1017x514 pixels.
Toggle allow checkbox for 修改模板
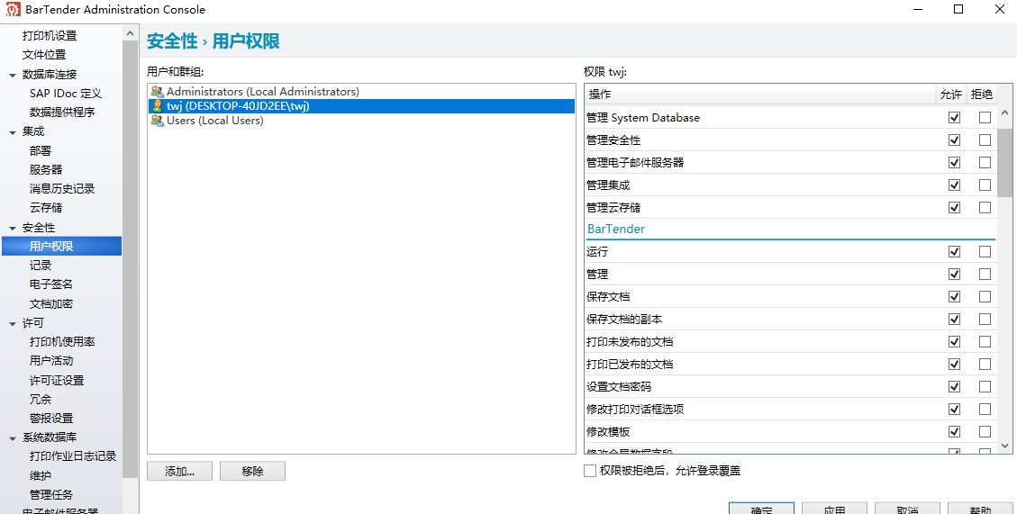pyautogui.click(x=954, y=432)
